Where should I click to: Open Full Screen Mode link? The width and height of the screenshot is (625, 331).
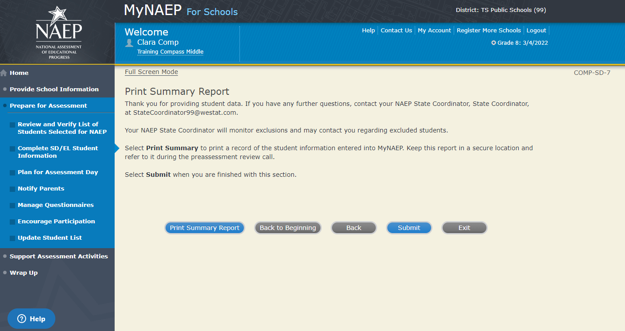tap(151, 72)
